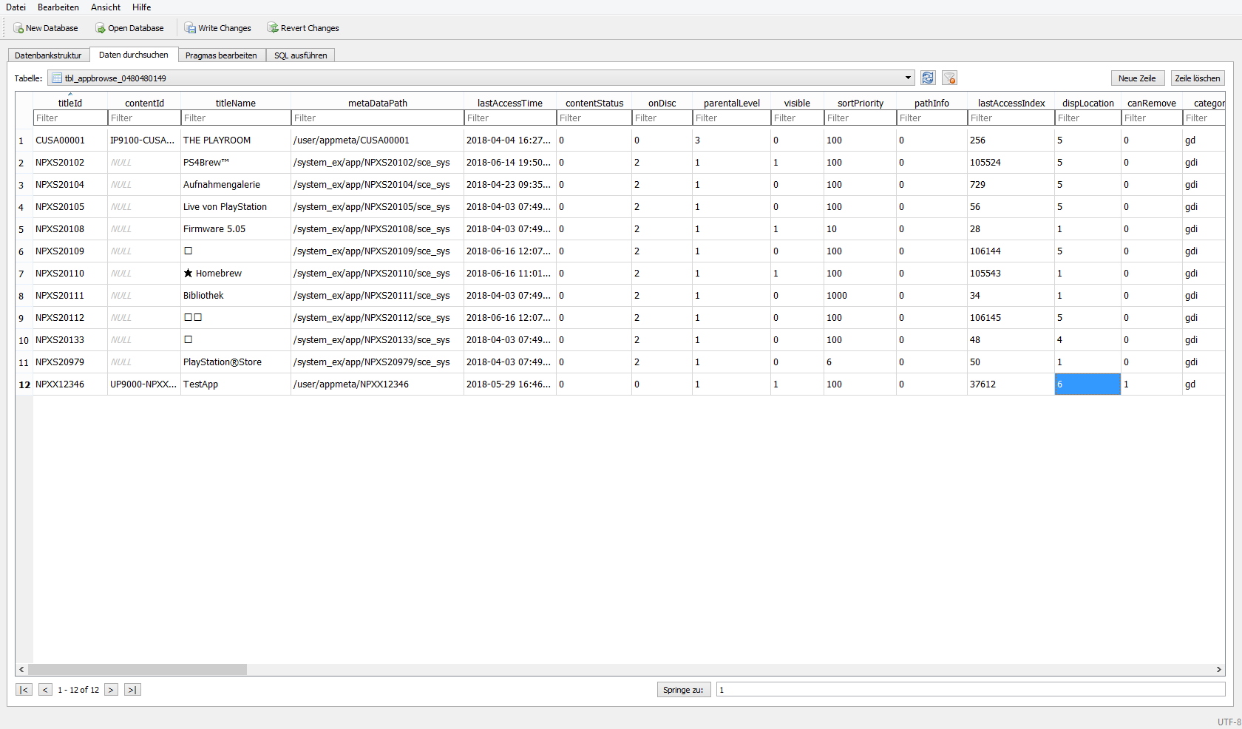Open the Datenbankstruktur tab
The height and width of the screenshot is (729, 1242).
pos(48,55)
